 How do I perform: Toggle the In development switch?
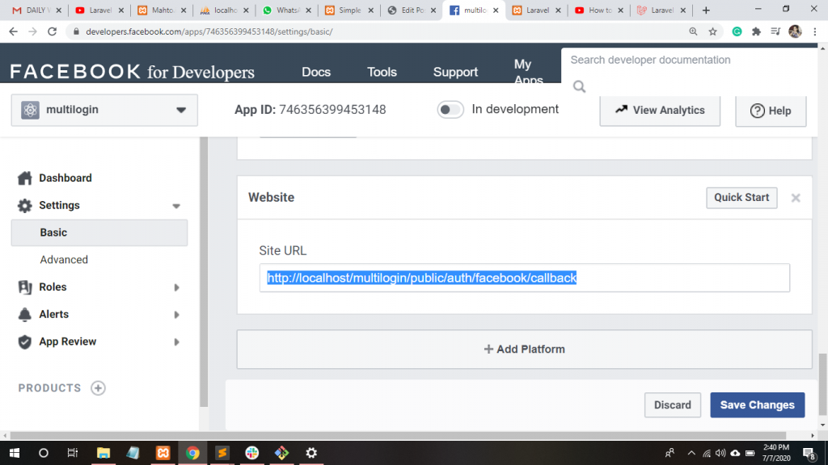450,110
